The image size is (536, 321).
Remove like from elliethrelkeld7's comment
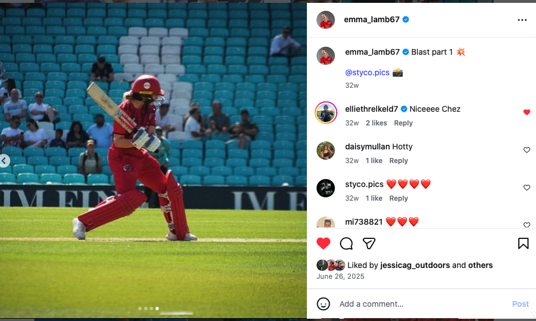[527, 112]
